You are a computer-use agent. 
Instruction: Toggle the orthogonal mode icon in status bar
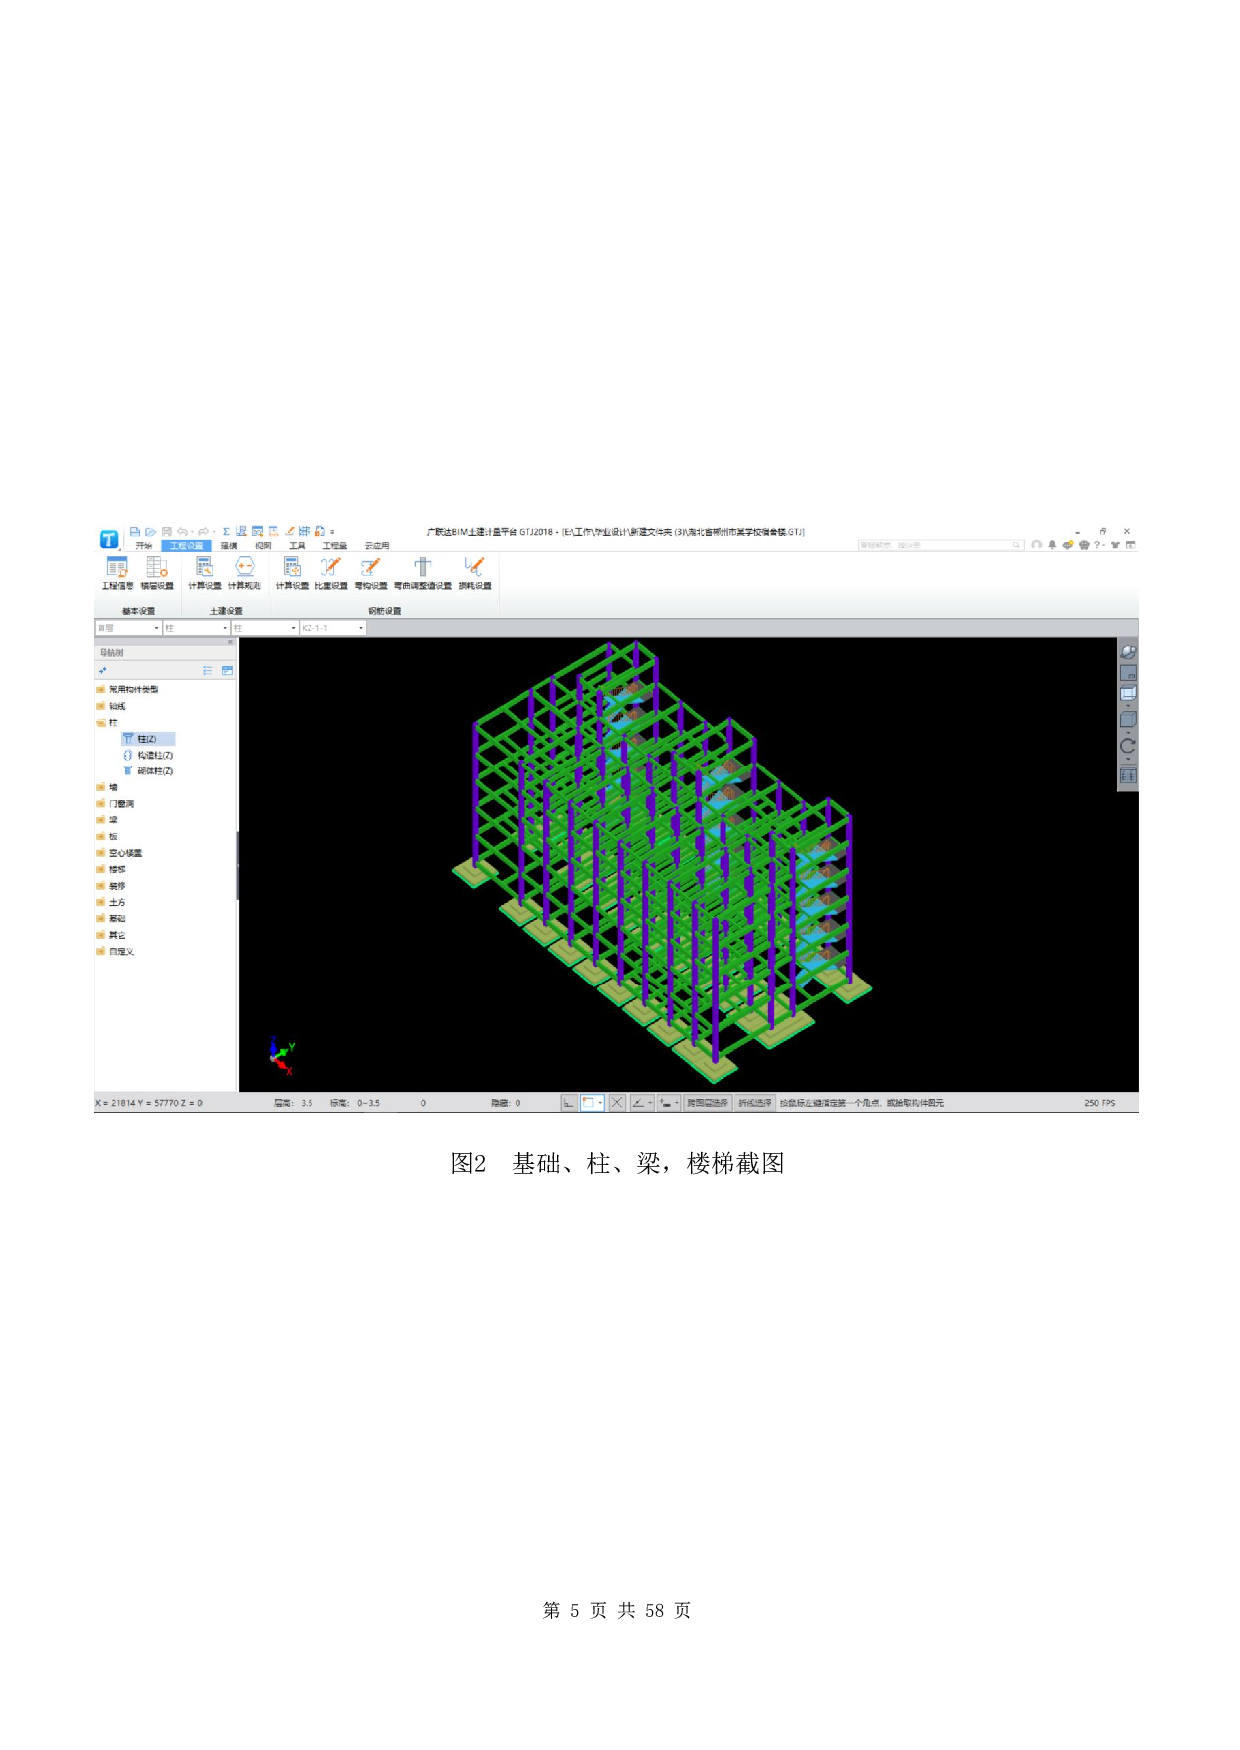tap(569, 1103)
